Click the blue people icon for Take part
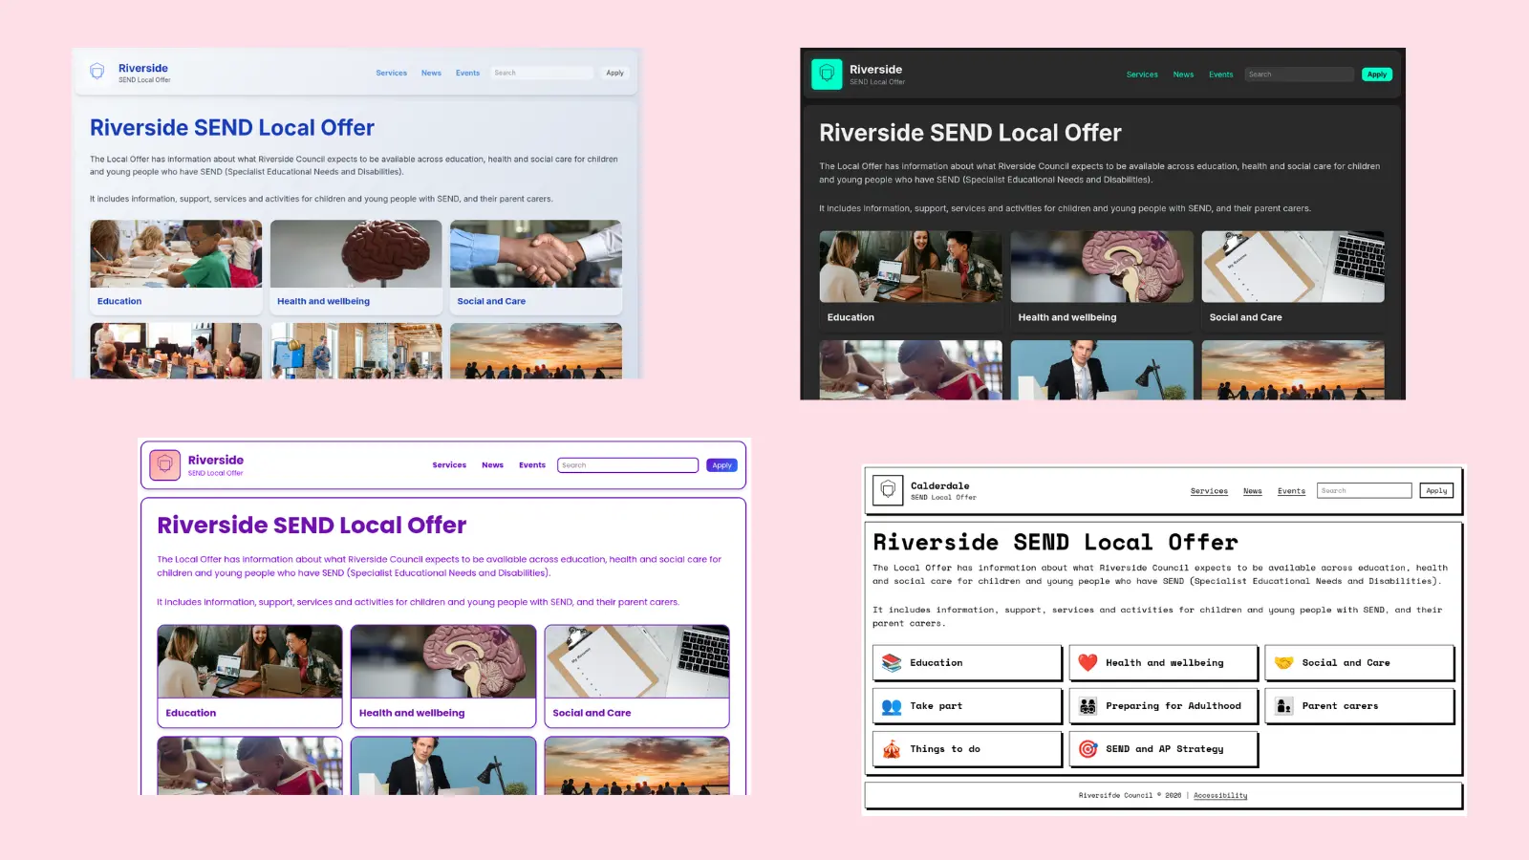 pyautogui.click(x=892, y=706)
